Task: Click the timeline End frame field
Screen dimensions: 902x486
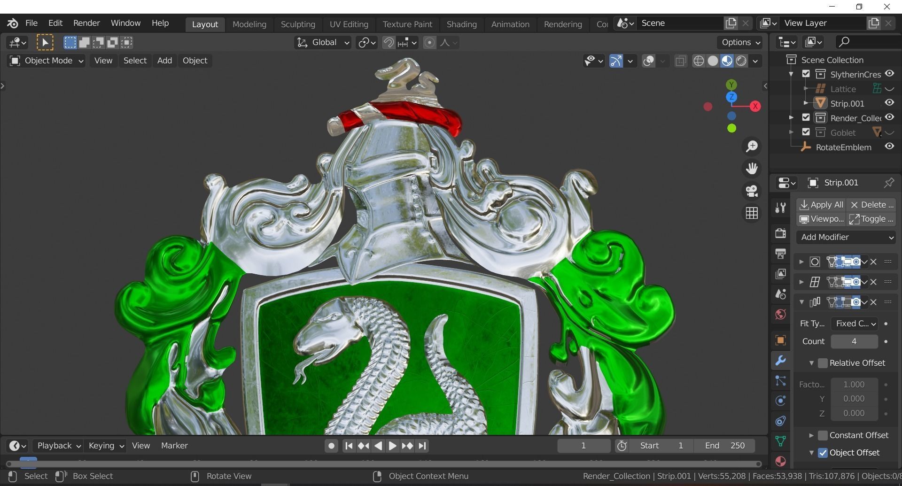Action: [x=725, y=446]
